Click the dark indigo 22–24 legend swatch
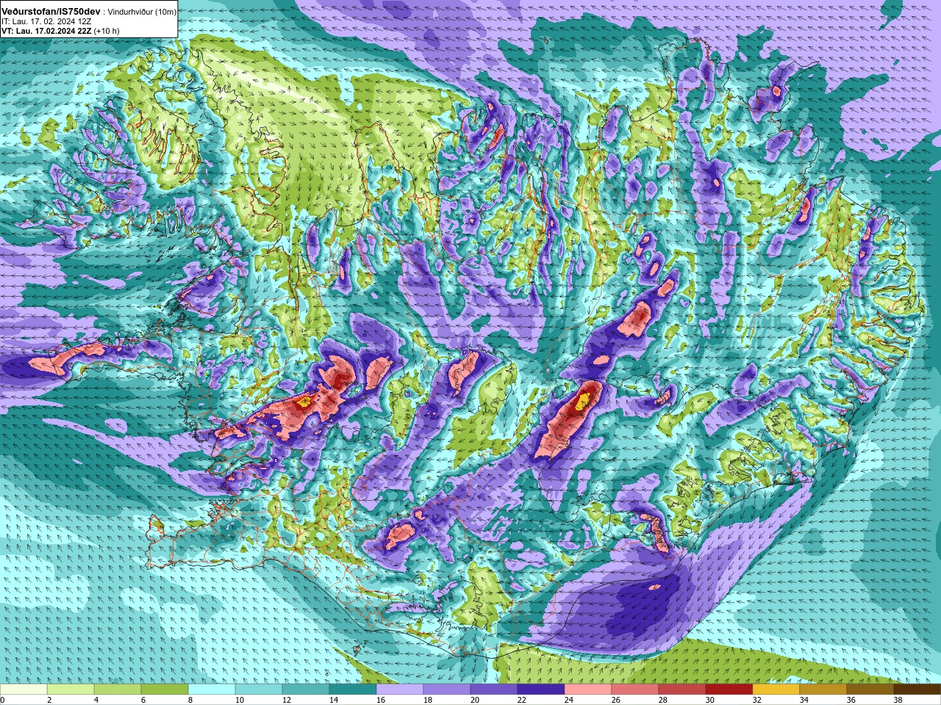Screen dimensions: 941x705 tap(541, 690)
